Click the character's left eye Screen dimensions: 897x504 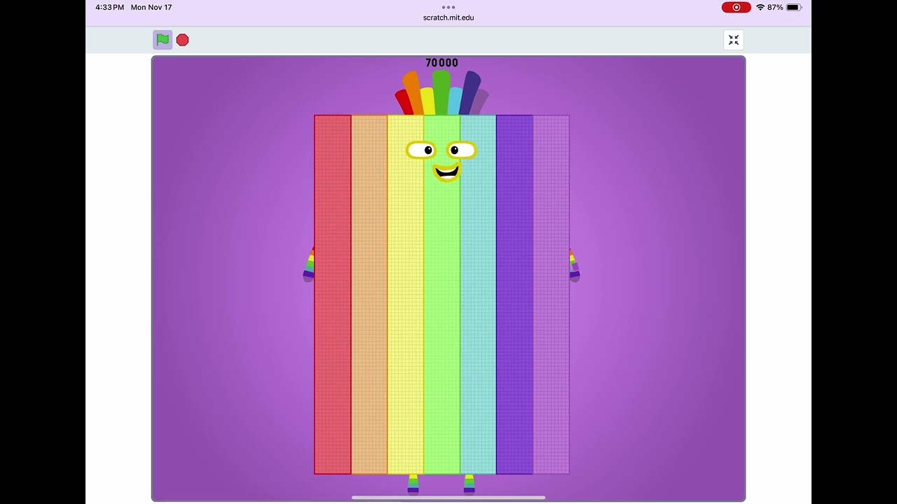pos(421,150)
